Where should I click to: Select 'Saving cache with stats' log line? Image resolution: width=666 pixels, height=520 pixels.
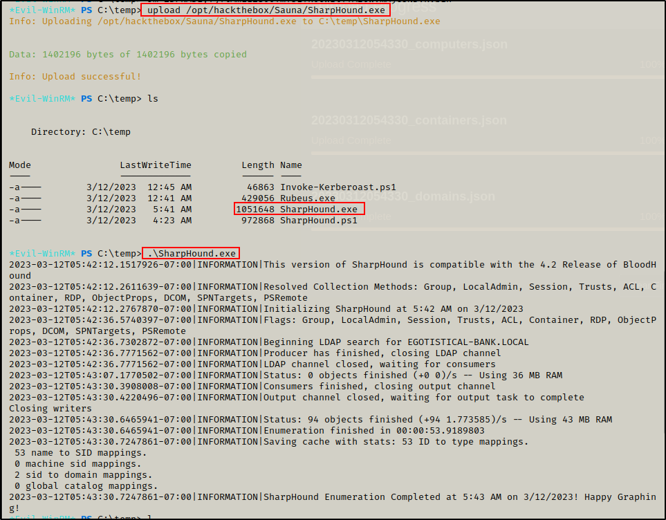(x=269, y=441)
